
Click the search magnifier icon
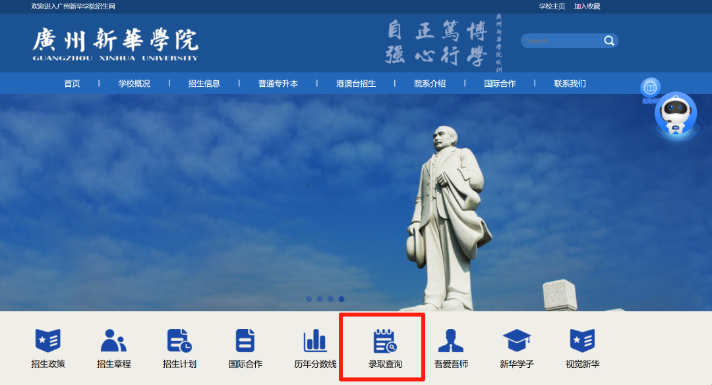(x=609, y=40)
